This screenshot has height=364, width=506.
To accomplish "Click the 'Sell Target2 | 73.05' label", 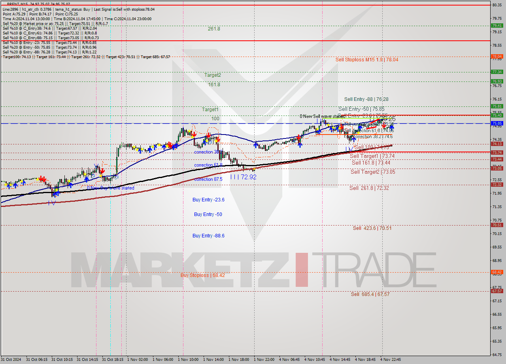I will coord(373,172).
